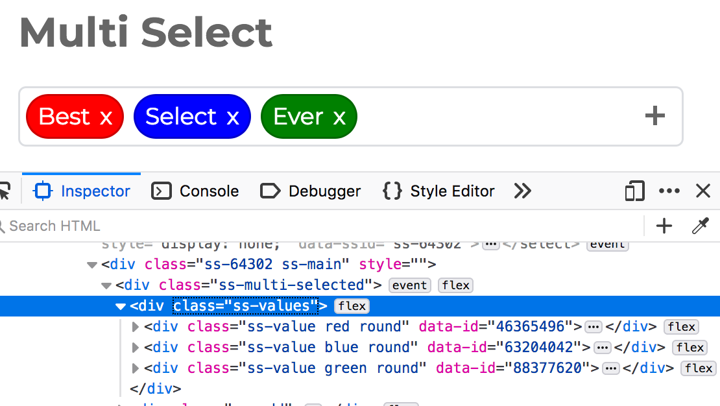Image resolution: width=720 pixels, height=406 pixels.
Task: Toggle Responsive Design Mode icon
Action: click(x=634, y=191)
